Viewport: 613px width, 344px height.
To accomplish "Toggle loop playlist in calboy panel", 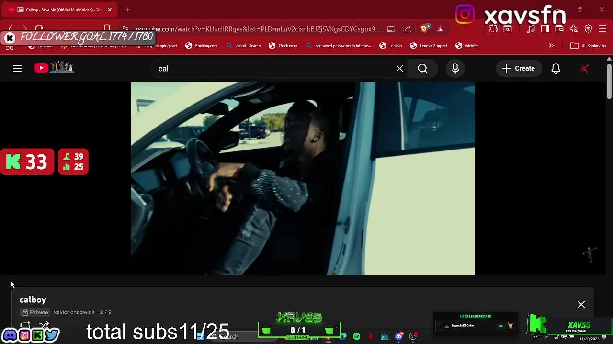I will point(25,325).
